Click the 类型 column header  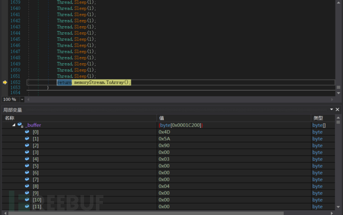coord(317,118)
